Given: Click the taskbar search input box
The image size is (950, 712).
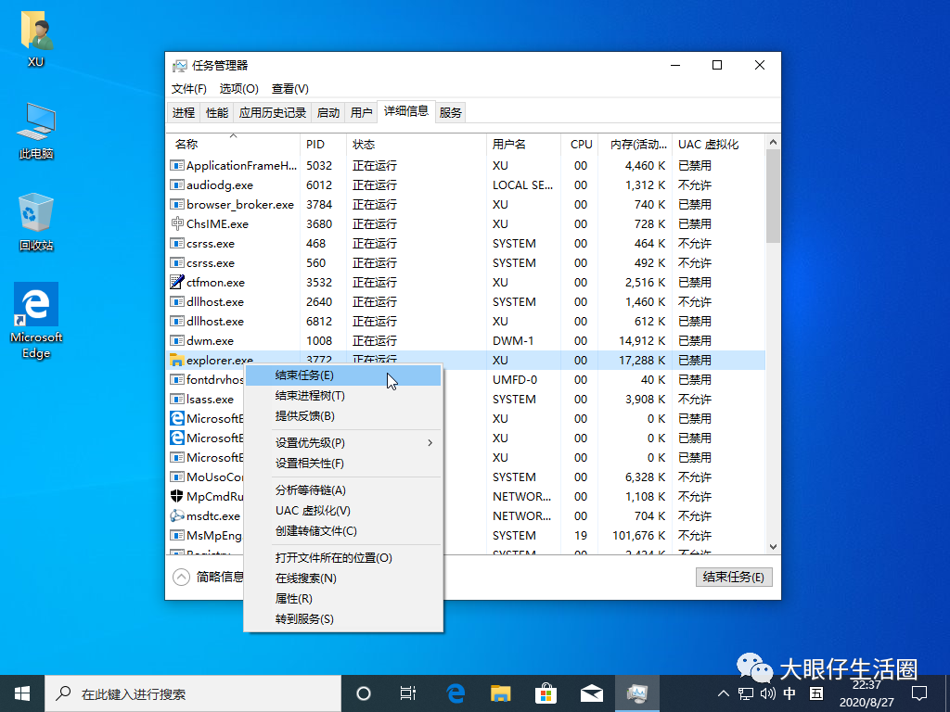Looking at the screenshot, I should [186, 693].
